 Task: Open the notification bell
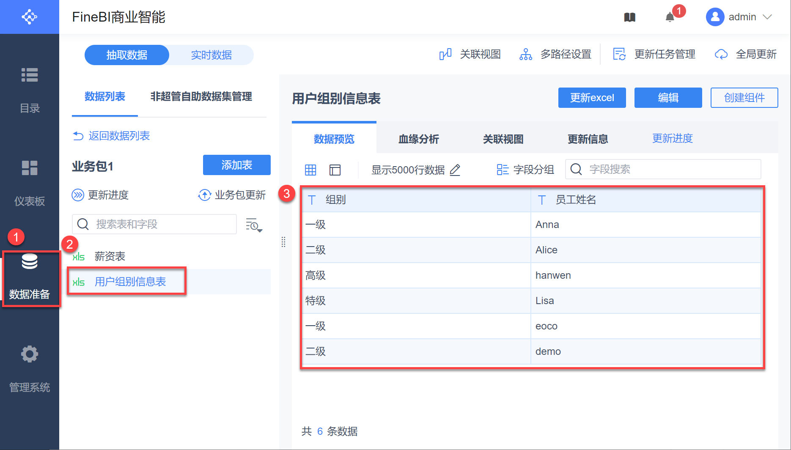pyautogui.click(x=670, y=17)
